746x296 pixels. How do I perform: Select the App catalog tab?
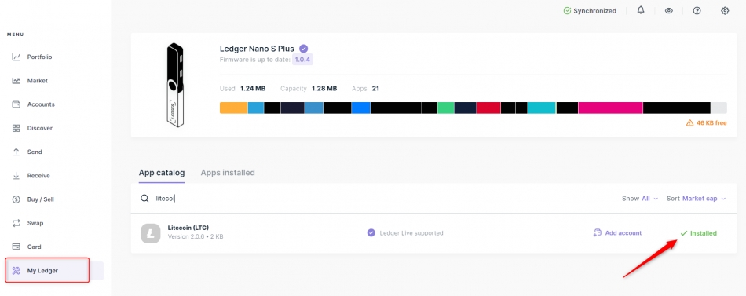coord(162,172)
